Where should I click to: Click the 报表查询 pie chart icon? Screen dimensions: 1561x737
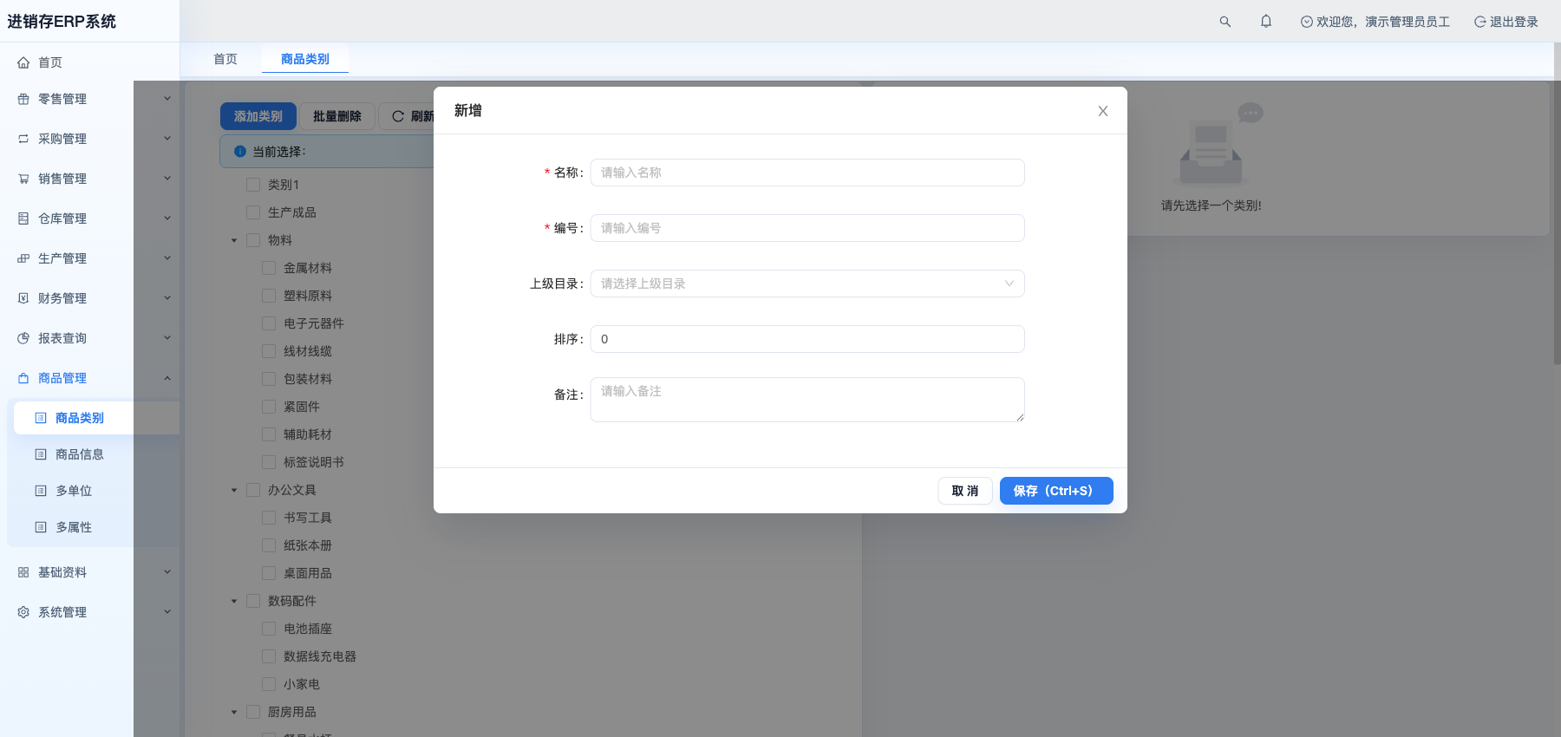point(23,338)
